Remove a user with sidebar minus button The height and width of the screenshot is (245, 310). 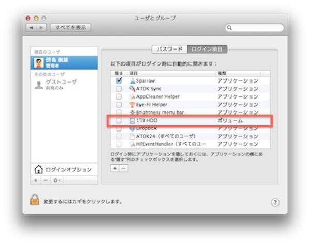pyautogui.click(x=45, y=180)
